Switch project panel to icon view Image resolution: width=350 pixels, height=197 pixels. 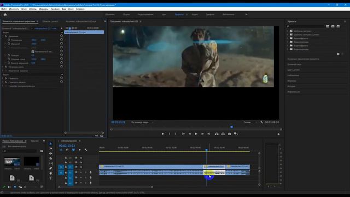pos(15,187)
